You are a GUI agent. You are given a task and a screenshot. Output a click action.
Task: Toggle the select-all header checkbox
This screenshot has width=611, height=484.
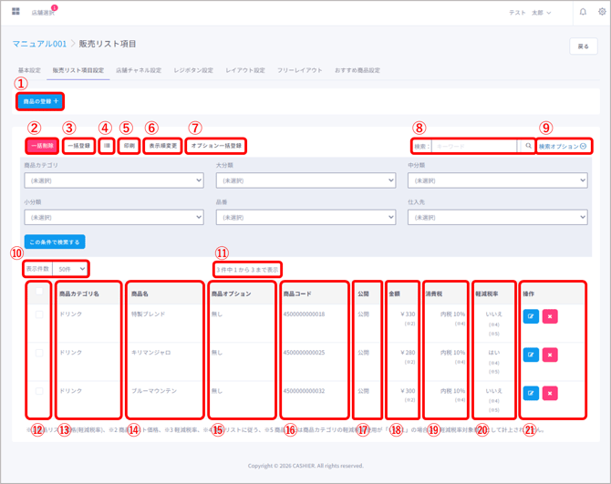pos(39,293)
